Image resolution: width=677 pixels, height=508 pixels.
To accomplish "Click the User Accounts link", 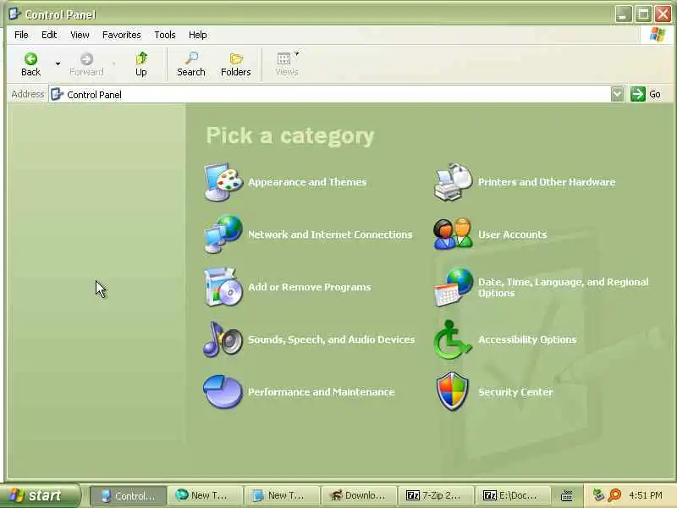I will pos(513,235).
